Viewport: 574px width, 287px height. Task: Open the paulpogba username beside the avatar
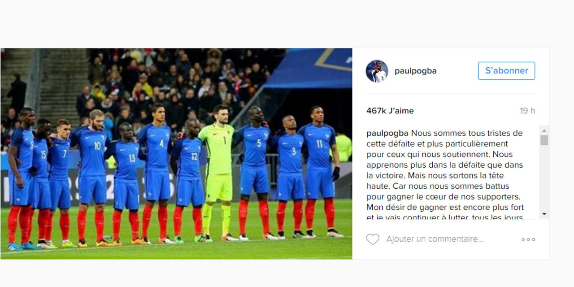click(x=415, y=71)
